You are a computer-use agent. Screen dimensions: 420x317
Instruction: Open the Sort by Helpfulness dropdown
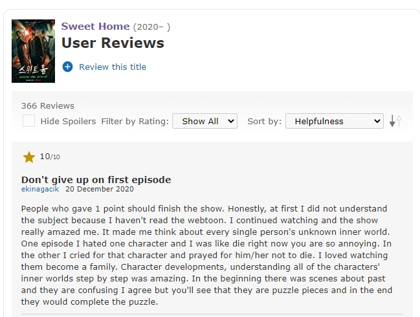[x=335, y=121]
